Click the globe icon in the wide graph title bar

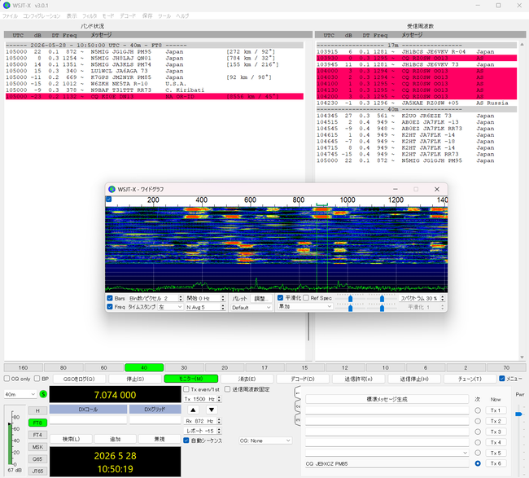tap(112, 190)
